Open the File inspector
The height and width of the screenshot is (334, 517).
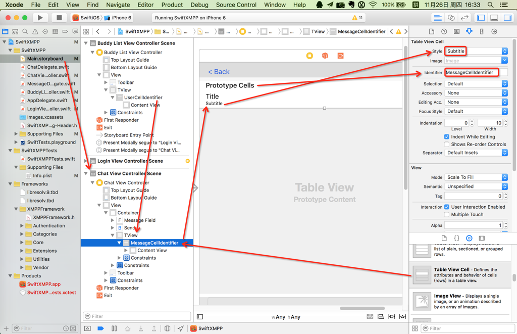431,32
